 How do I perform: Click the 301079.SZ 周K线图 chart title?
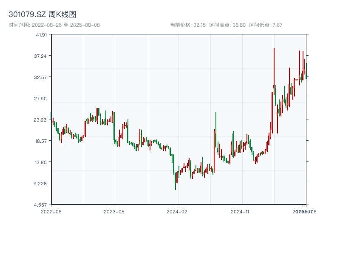click(x=42, y=14)
